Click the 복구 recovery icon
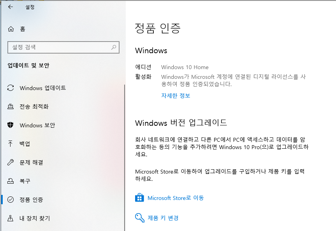Screen dimensions: 336x231 [x=11, y=181]
